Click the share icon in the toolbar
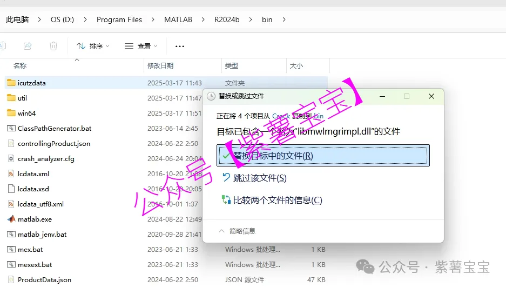This screenshot has height=287, width=506. pyautogui.click(x=28, y=46)
